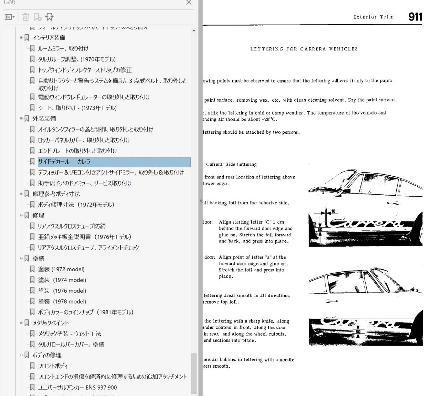Open bookmark 塗装 (1976 model)
Screen dimensions: 427x396
[x=62, y=290]
